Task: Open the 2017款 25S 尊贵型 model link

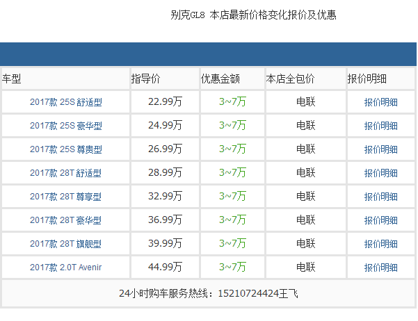Action: (x=66, y=149)
